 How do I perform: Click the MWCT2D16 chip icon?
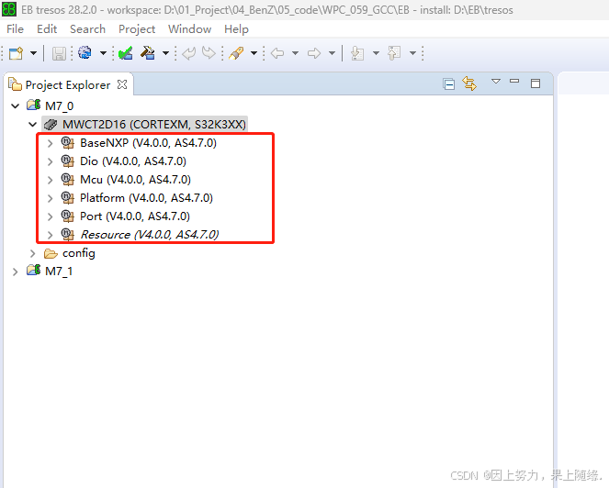[51, 125]
